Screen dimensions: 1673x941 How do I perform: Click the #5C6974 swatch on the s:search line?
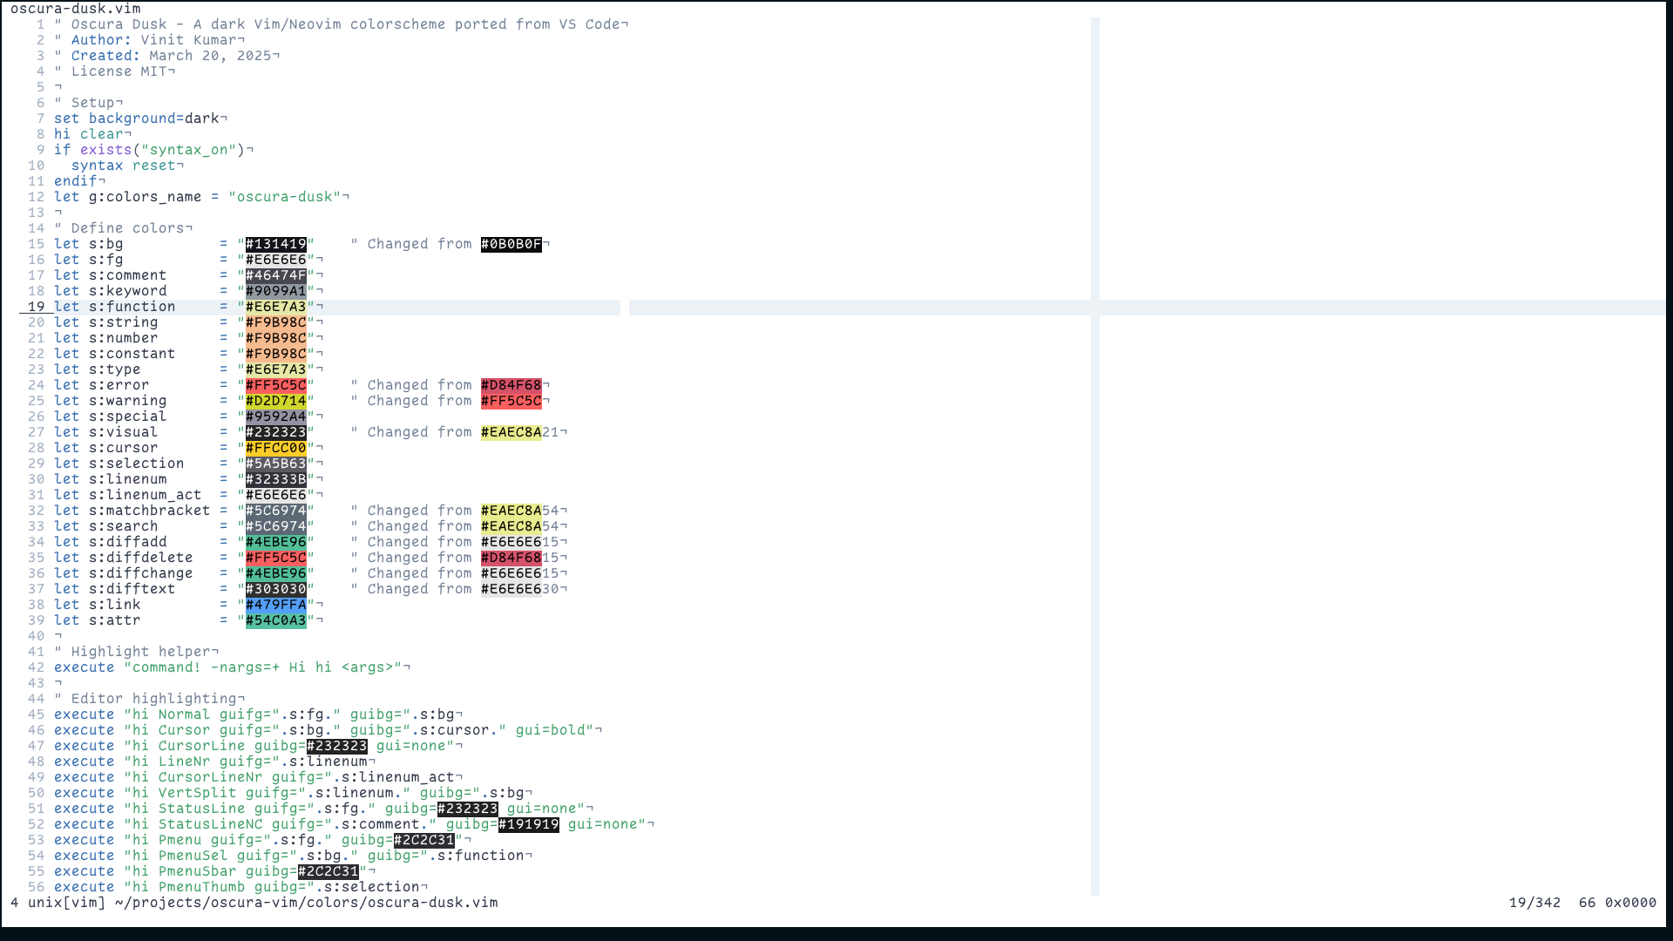pos(276,526)
